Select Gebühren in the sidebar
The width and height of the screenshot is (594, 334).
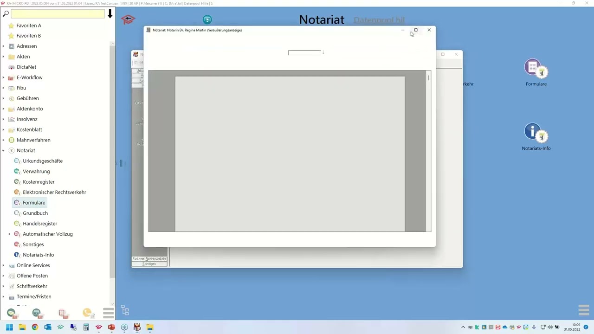(x=27, y=98)
